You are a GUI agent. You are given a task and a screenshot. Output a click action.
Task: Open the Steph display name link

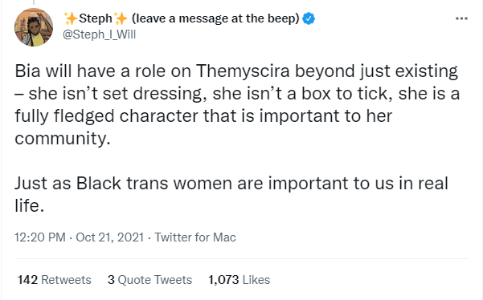pos(96,18)
